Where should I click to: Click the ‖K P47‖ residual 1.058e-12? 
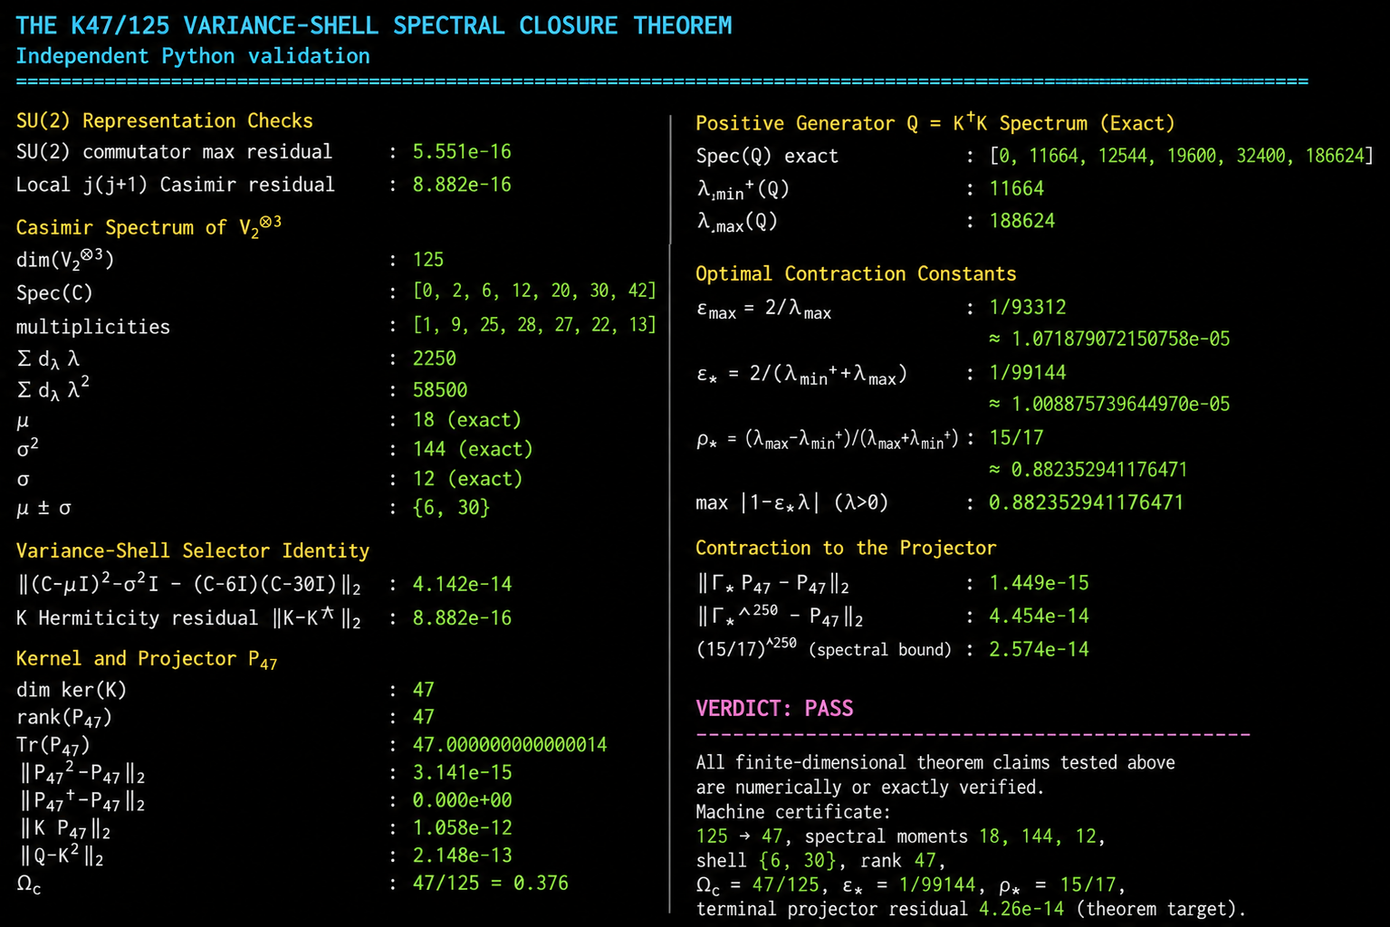click(462, 828)
